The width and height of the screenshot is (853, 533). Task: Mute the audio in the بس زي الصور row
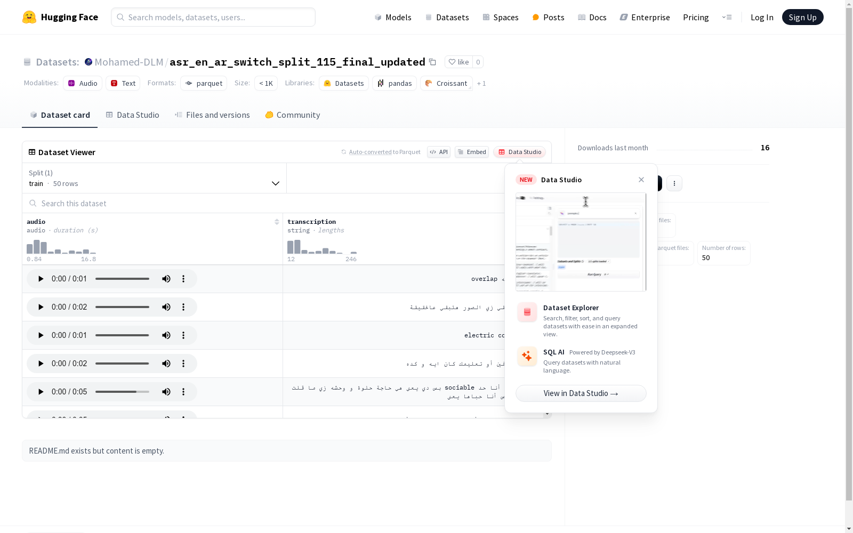point(166,307)
